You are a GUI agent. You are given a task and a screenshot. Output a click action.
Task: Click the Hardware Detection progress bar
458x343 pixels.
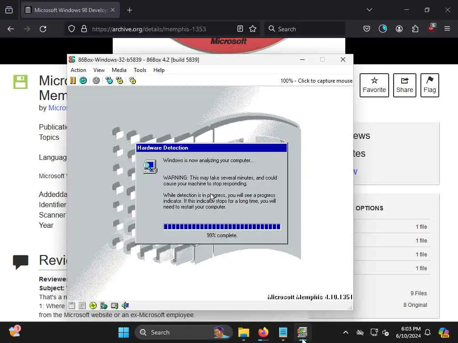click(x=222, y=226)
